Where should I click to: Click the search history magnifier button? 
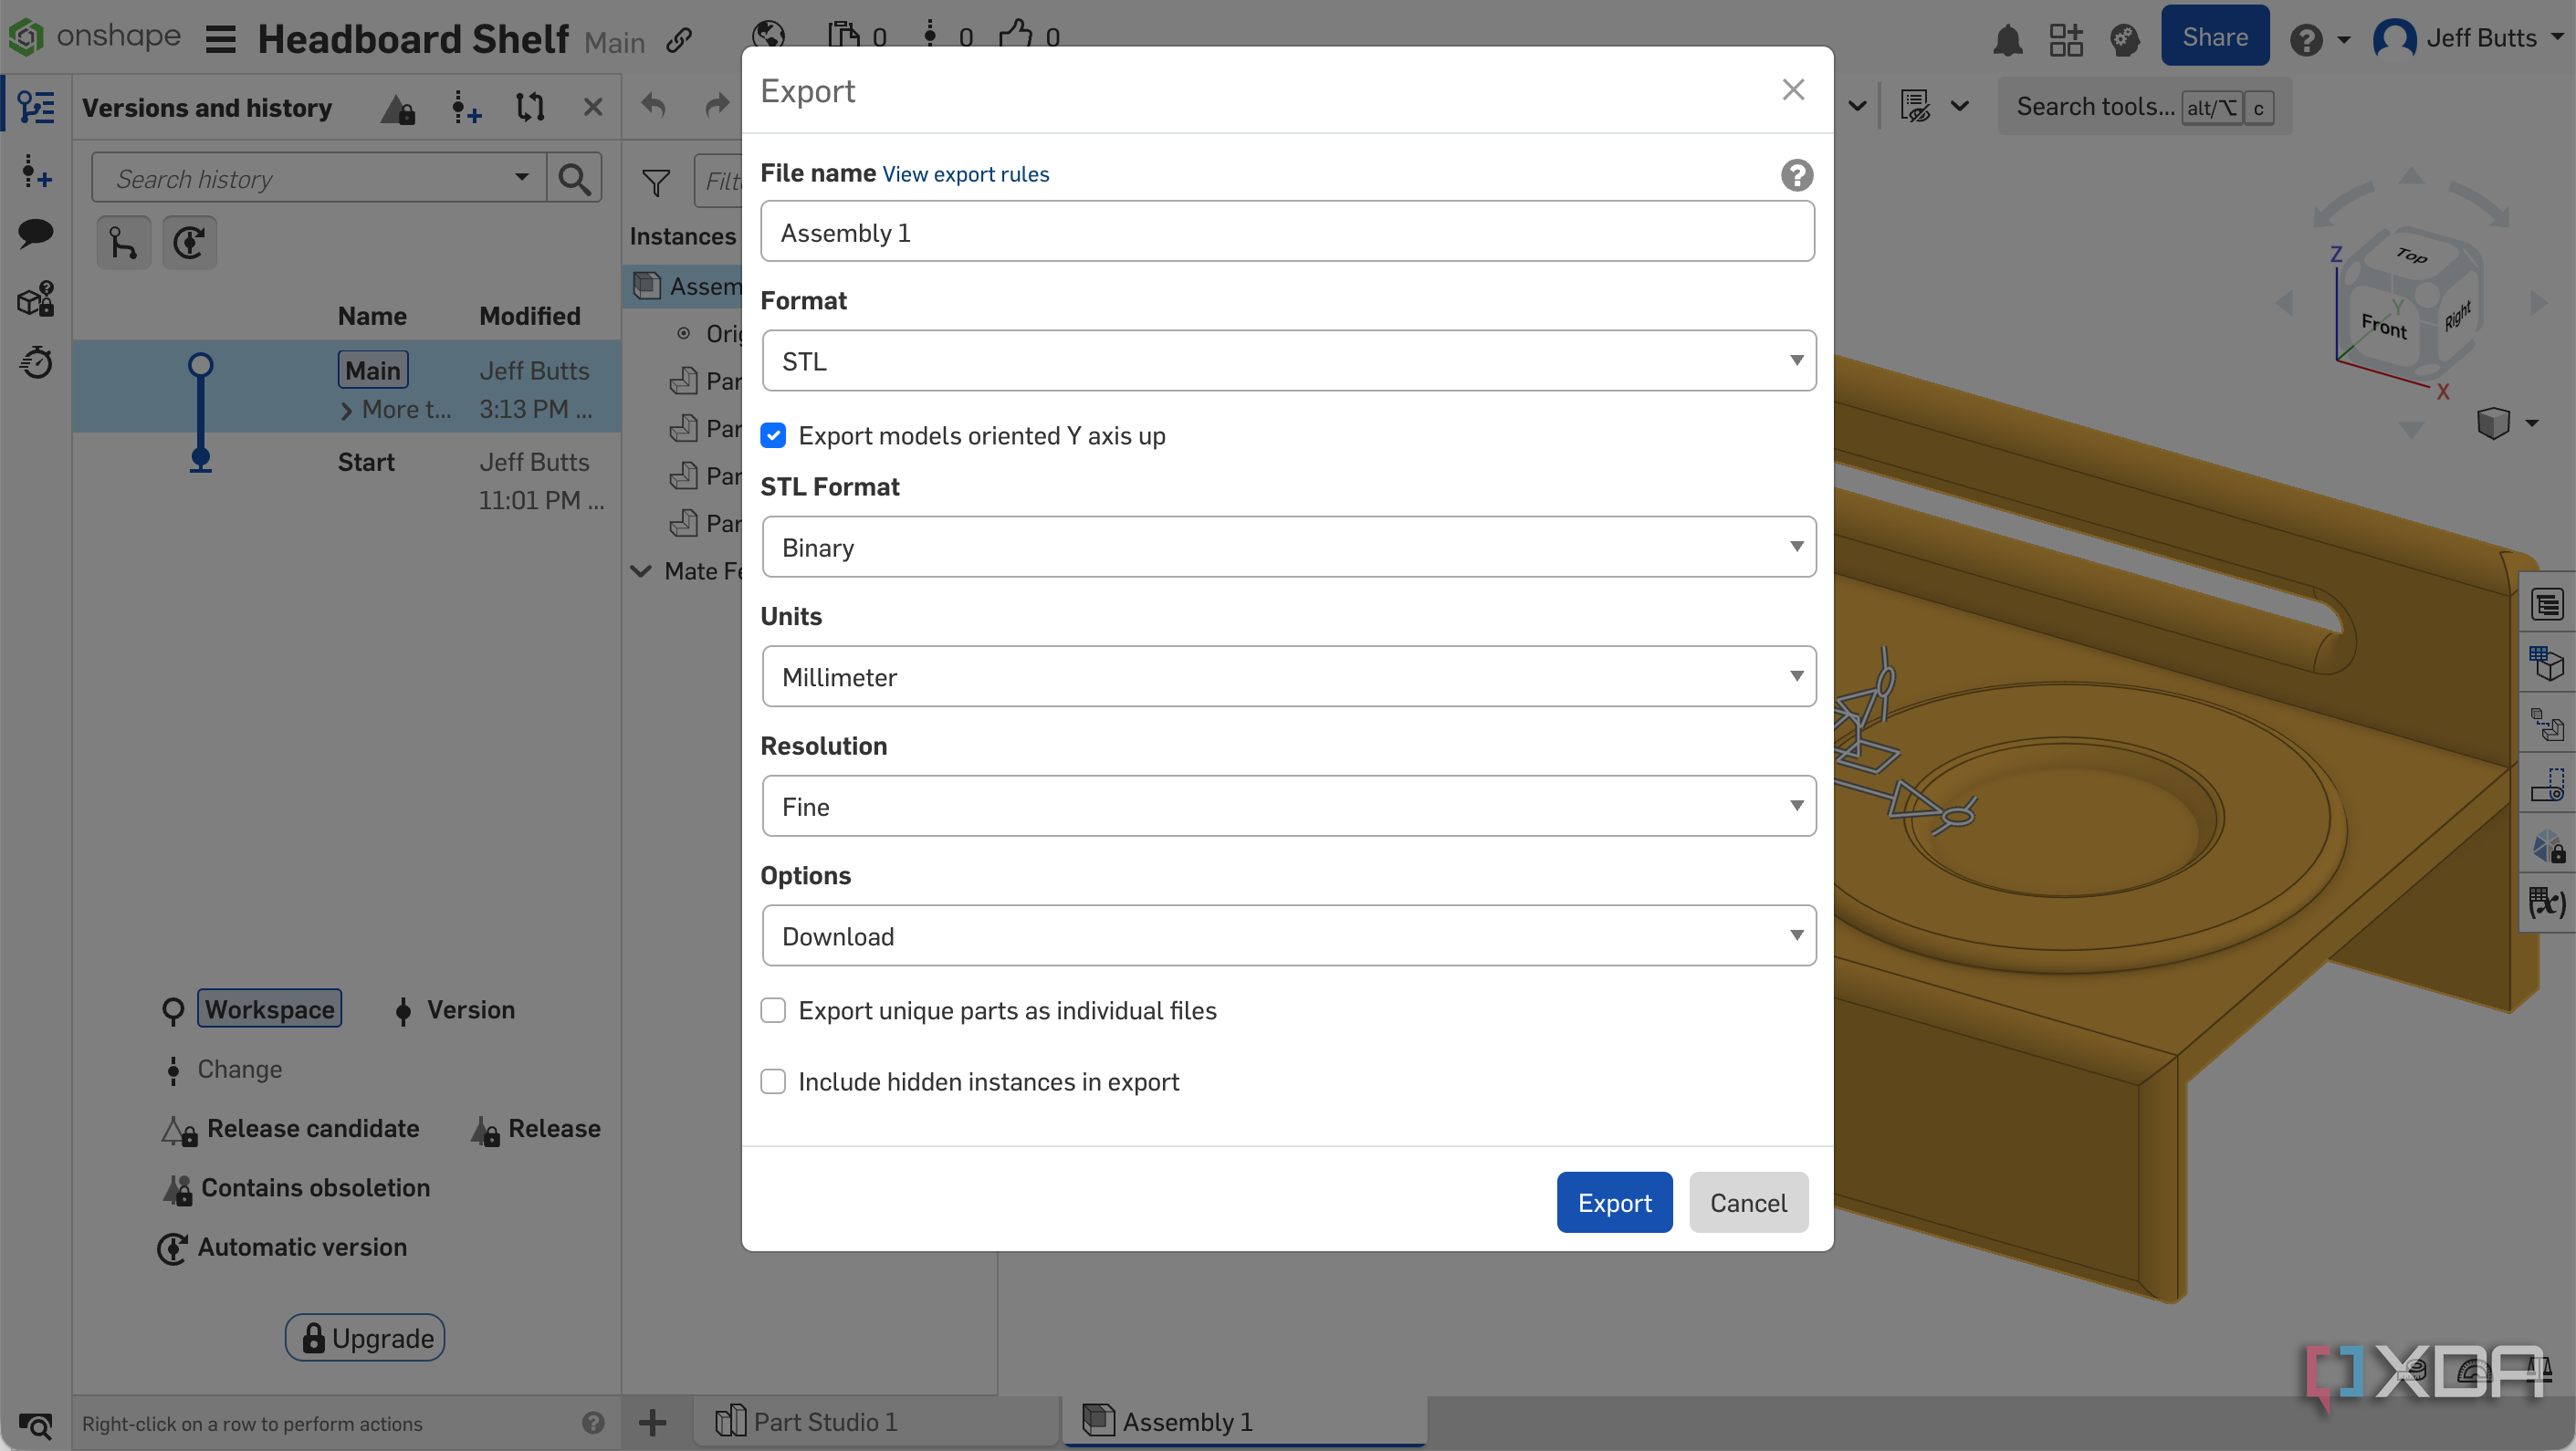coord(574,179)
